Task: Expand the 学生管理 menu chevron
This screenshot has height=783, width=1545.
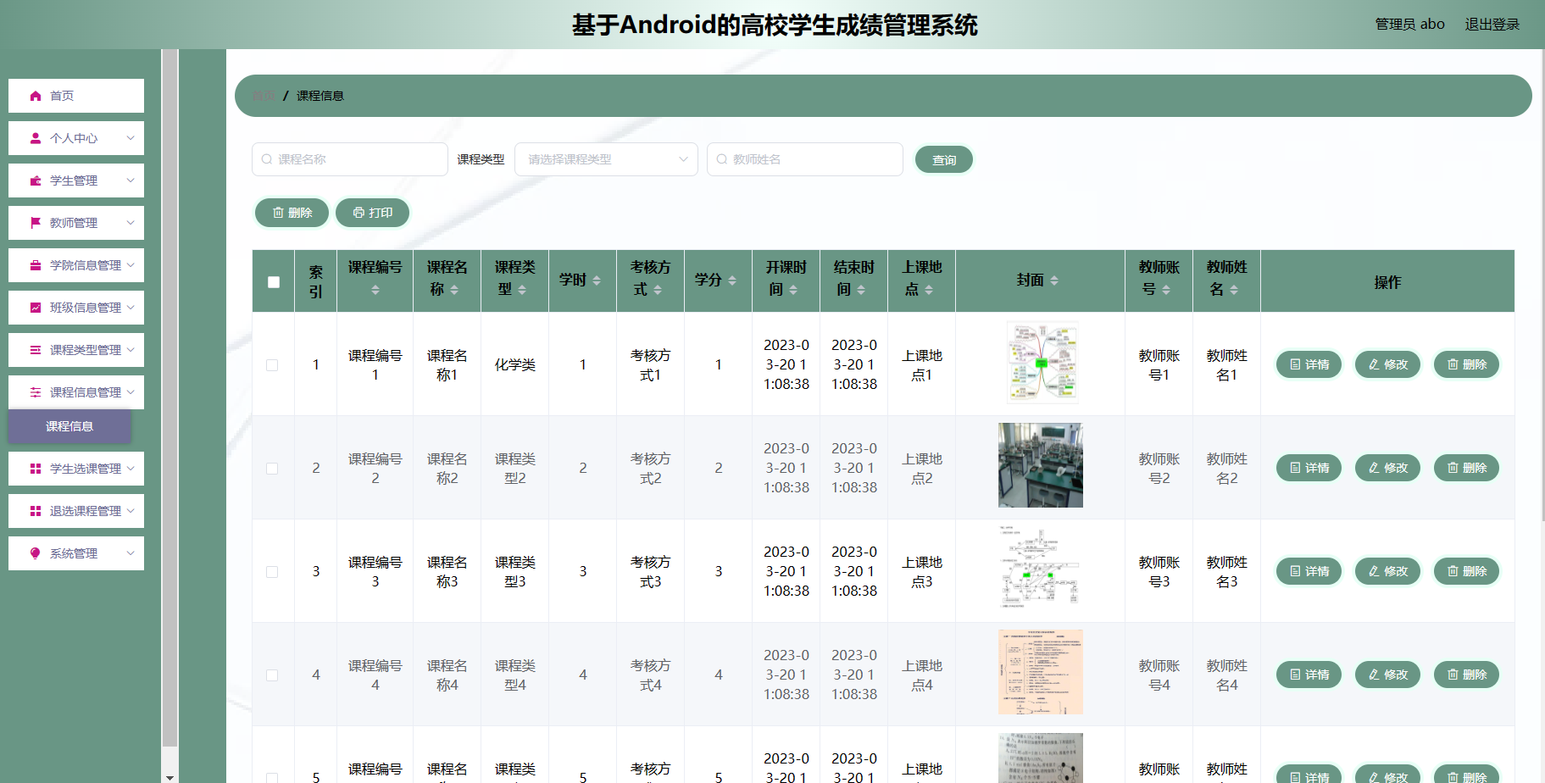Action: [131, 180]
